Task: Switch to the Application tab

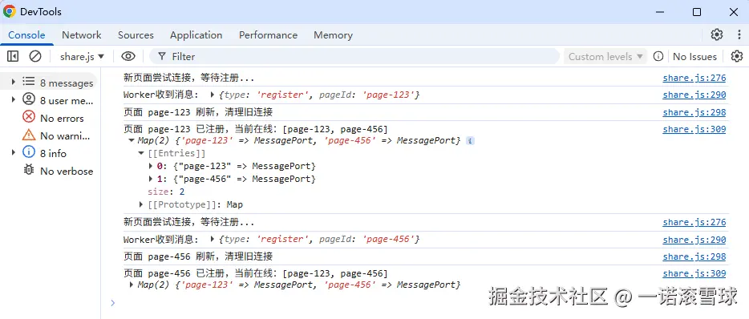Action: pos(196,34)
